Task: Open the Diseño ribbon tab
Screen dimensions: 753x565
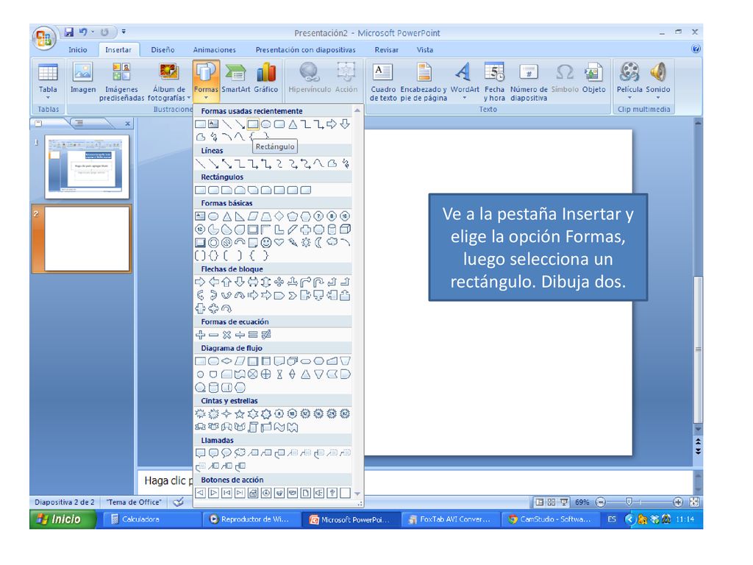Action: click(163, 49)
